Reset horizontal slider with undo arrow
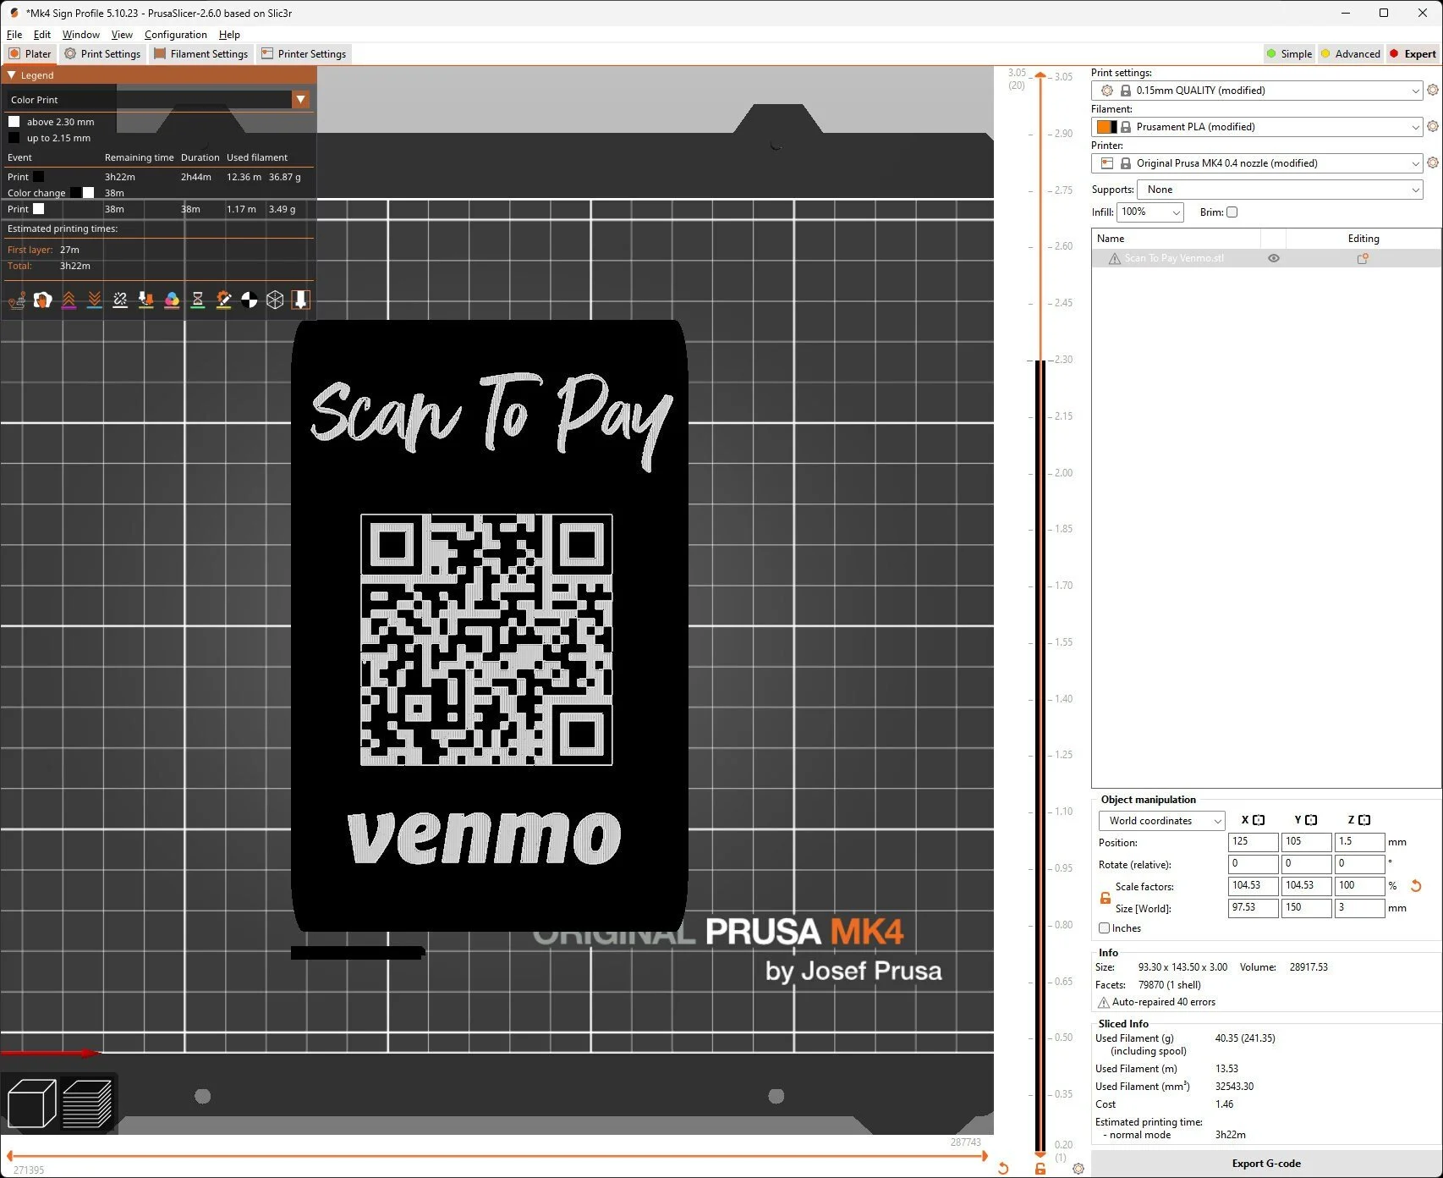The height and width of the screenshot is (1178, 1443). click(1003, 1169)
